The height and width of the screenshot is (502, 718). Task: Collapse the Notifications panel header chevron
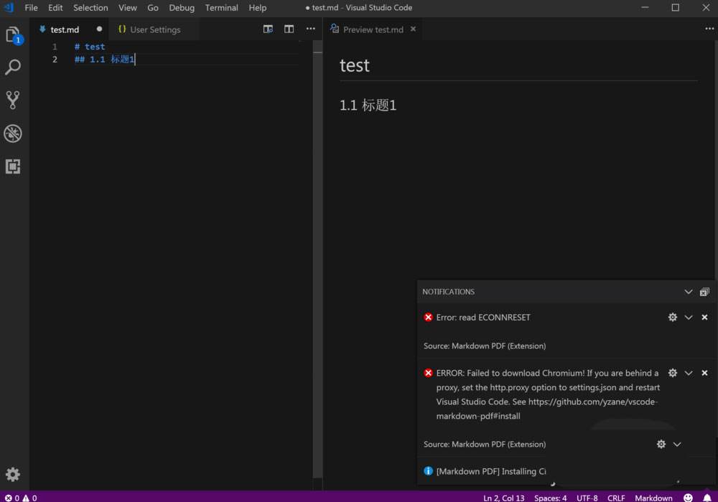(689, 291)
